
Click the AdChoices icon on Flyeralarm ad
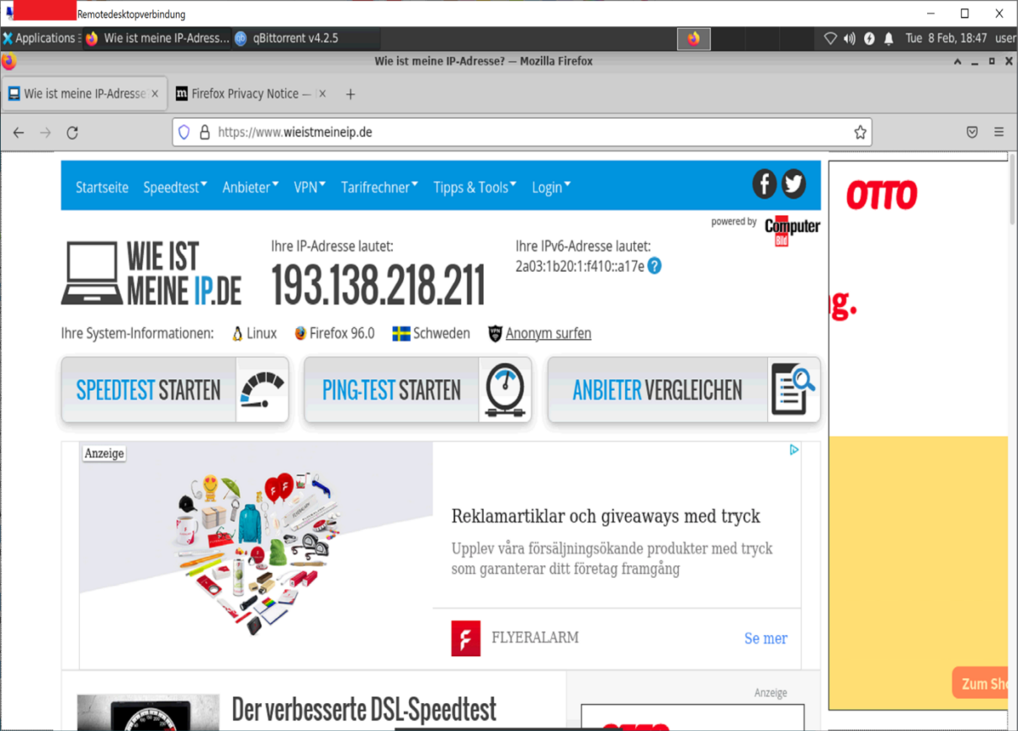(x=793, y=450)
